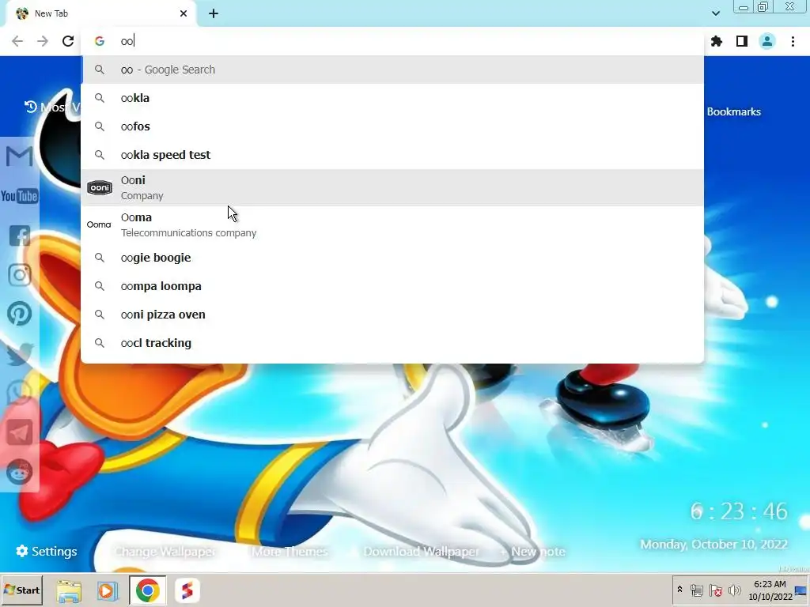Click More Themes
Image resolution: width=810 pixels, height=607 pixels.
290,552
